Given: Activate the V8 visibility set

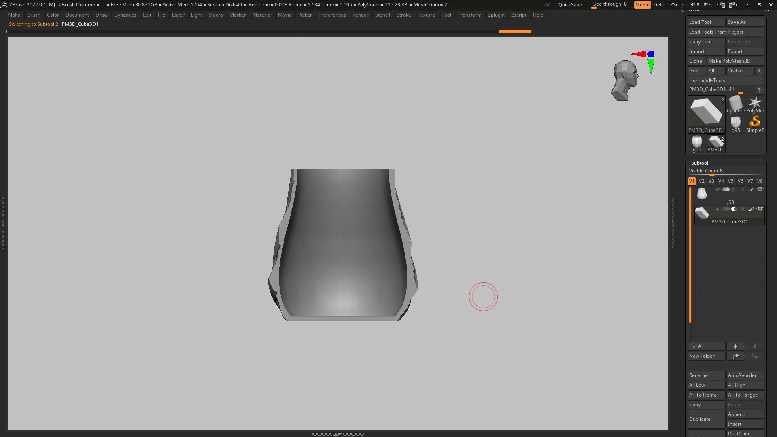Looking at the screenshot, I should click(760, 181).
